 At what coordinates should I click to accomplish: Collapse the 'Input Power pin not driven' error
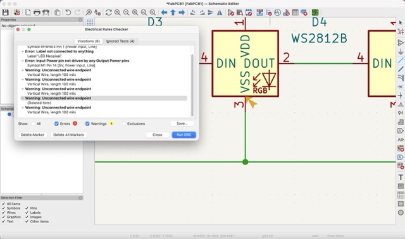click(x=23, y=61)
